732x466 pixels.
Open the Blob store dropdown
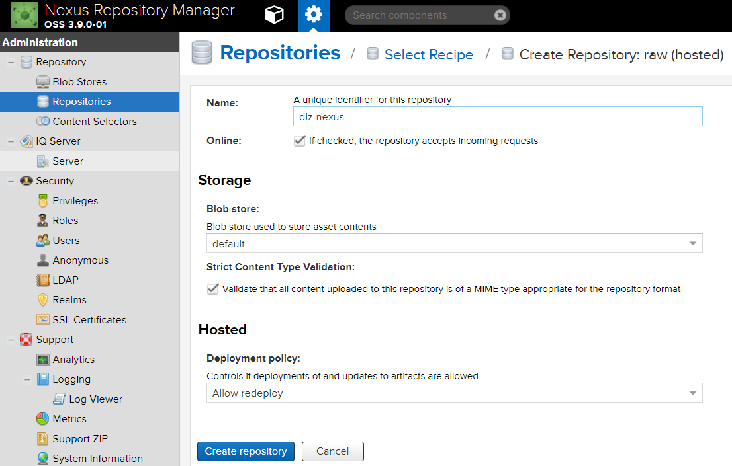point(692,244)
